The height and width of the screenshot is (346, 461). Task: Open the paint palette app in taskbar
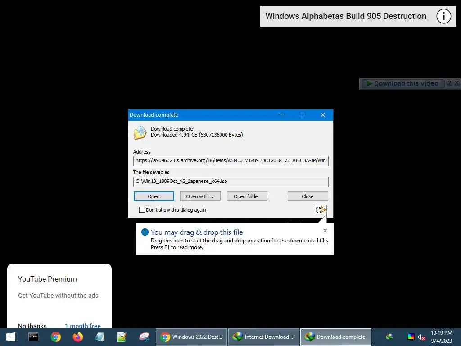(x=144, y=337)
